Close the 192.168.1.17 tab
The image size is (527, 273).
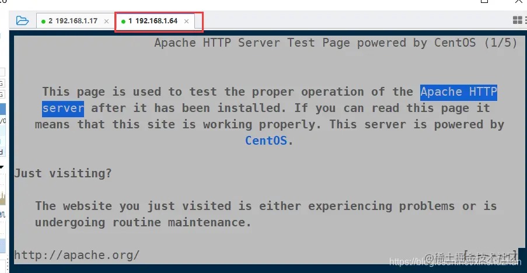tap(106, 21)
